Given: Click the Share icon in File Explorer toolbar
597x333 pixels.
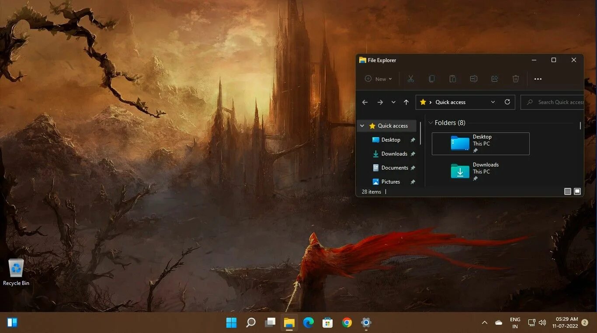Looking at the screenshot, I should coord(494,79).
